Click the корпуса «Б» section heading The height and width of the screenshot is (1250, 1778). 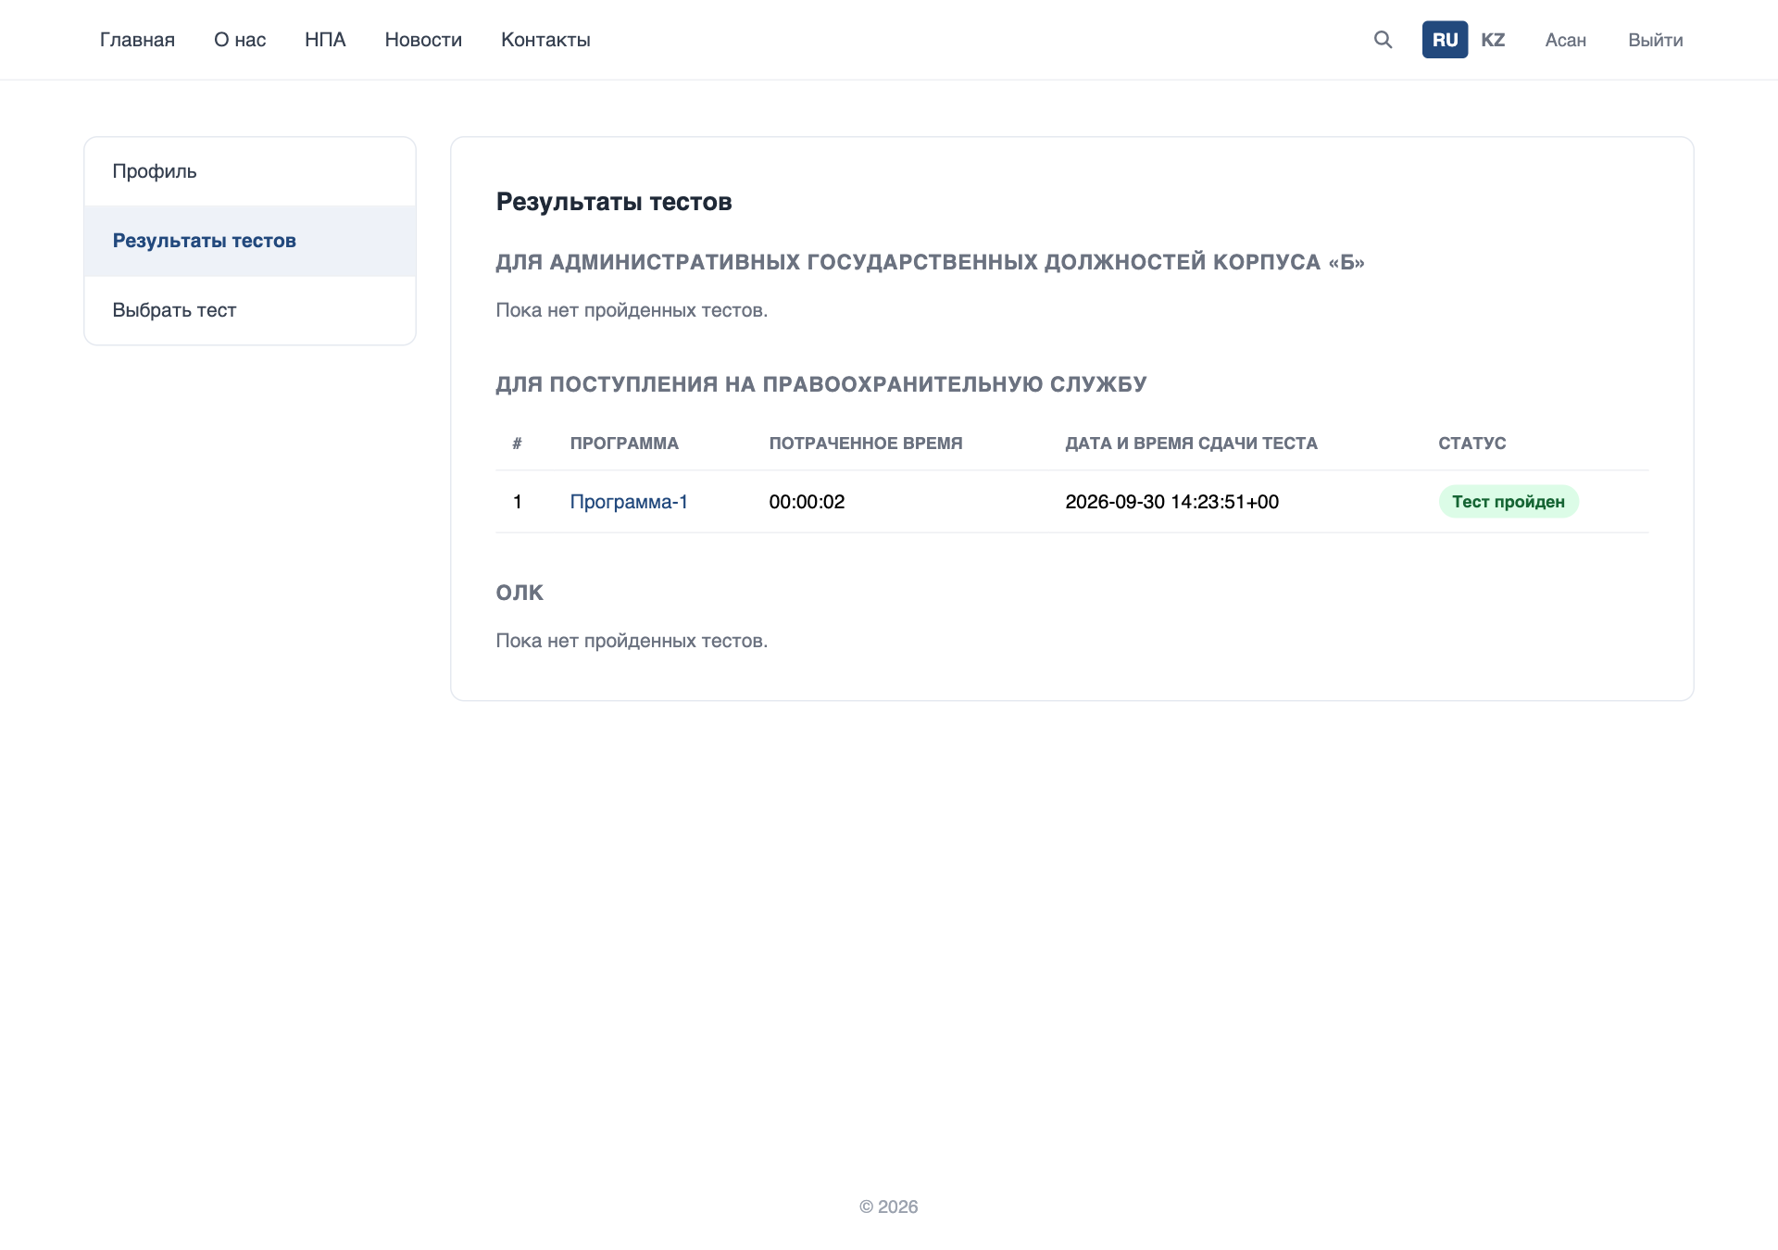click(930, 262)
